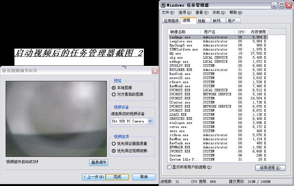Switch to the 应用程序 tab
Screen dimensions: 294x186
click(171, 21)
